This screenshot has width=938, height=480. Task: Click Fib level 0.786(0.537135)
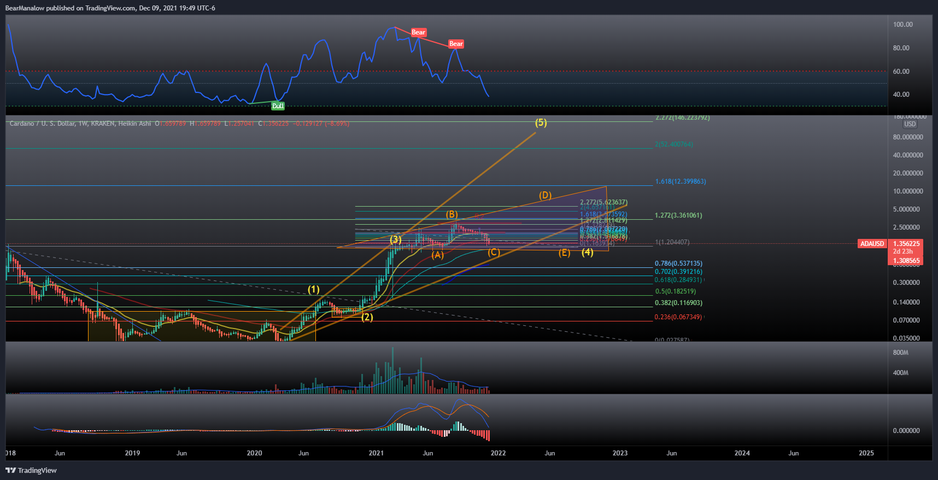pos(678,264)
